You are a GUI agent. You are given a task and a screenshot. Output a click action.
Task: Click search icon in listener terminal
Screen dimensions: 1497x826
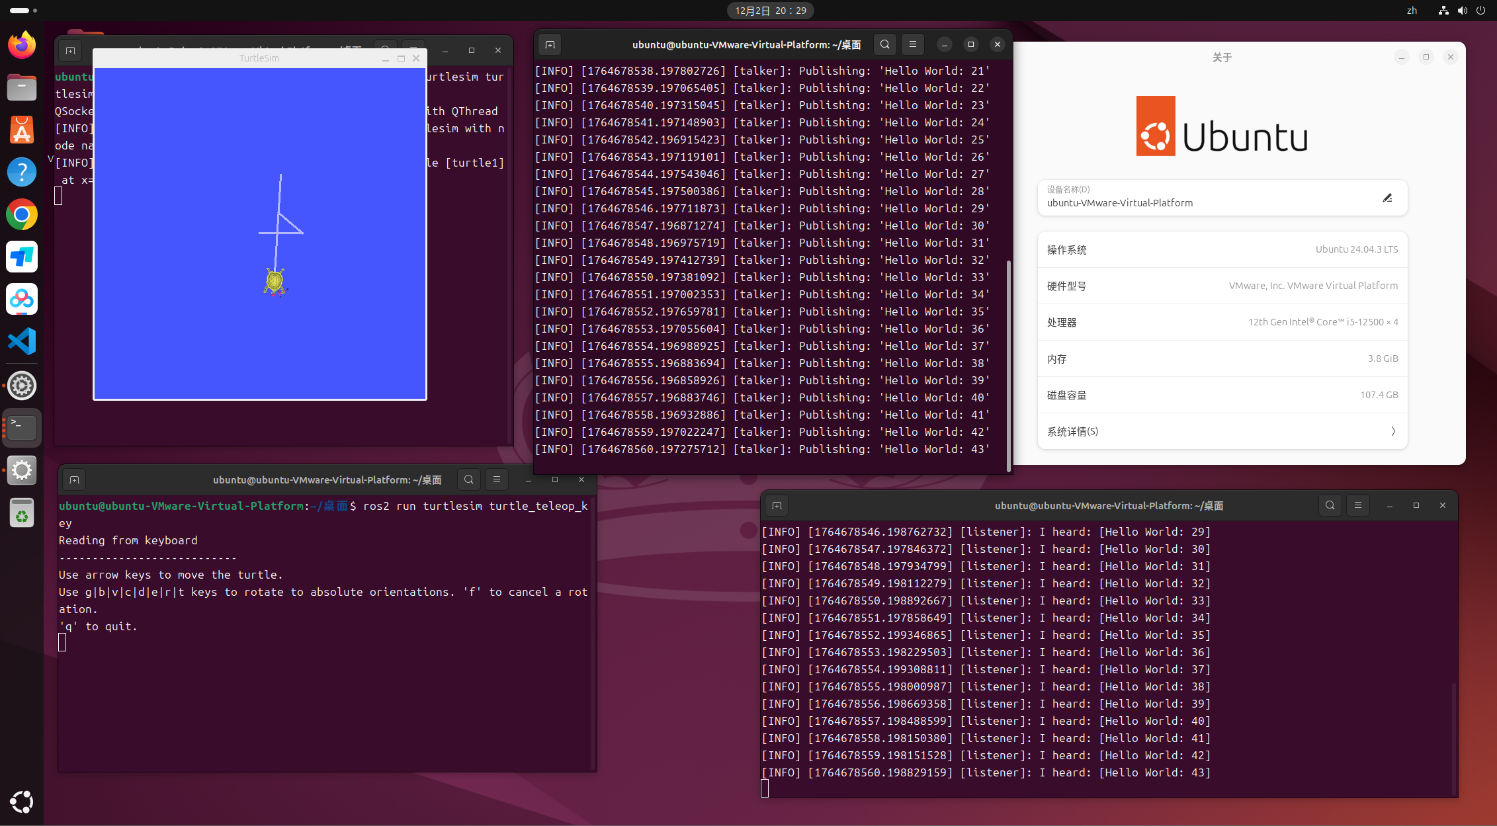[x=1330, y=505]
